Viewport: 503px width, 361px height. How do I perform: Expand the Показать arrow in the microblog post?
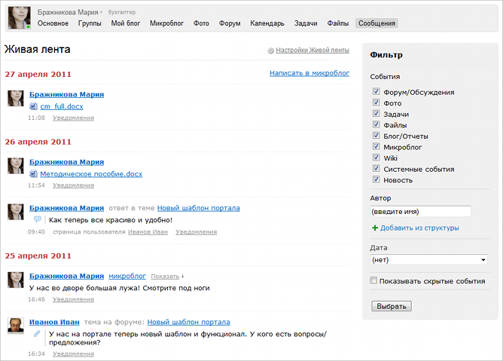(182, 277)
